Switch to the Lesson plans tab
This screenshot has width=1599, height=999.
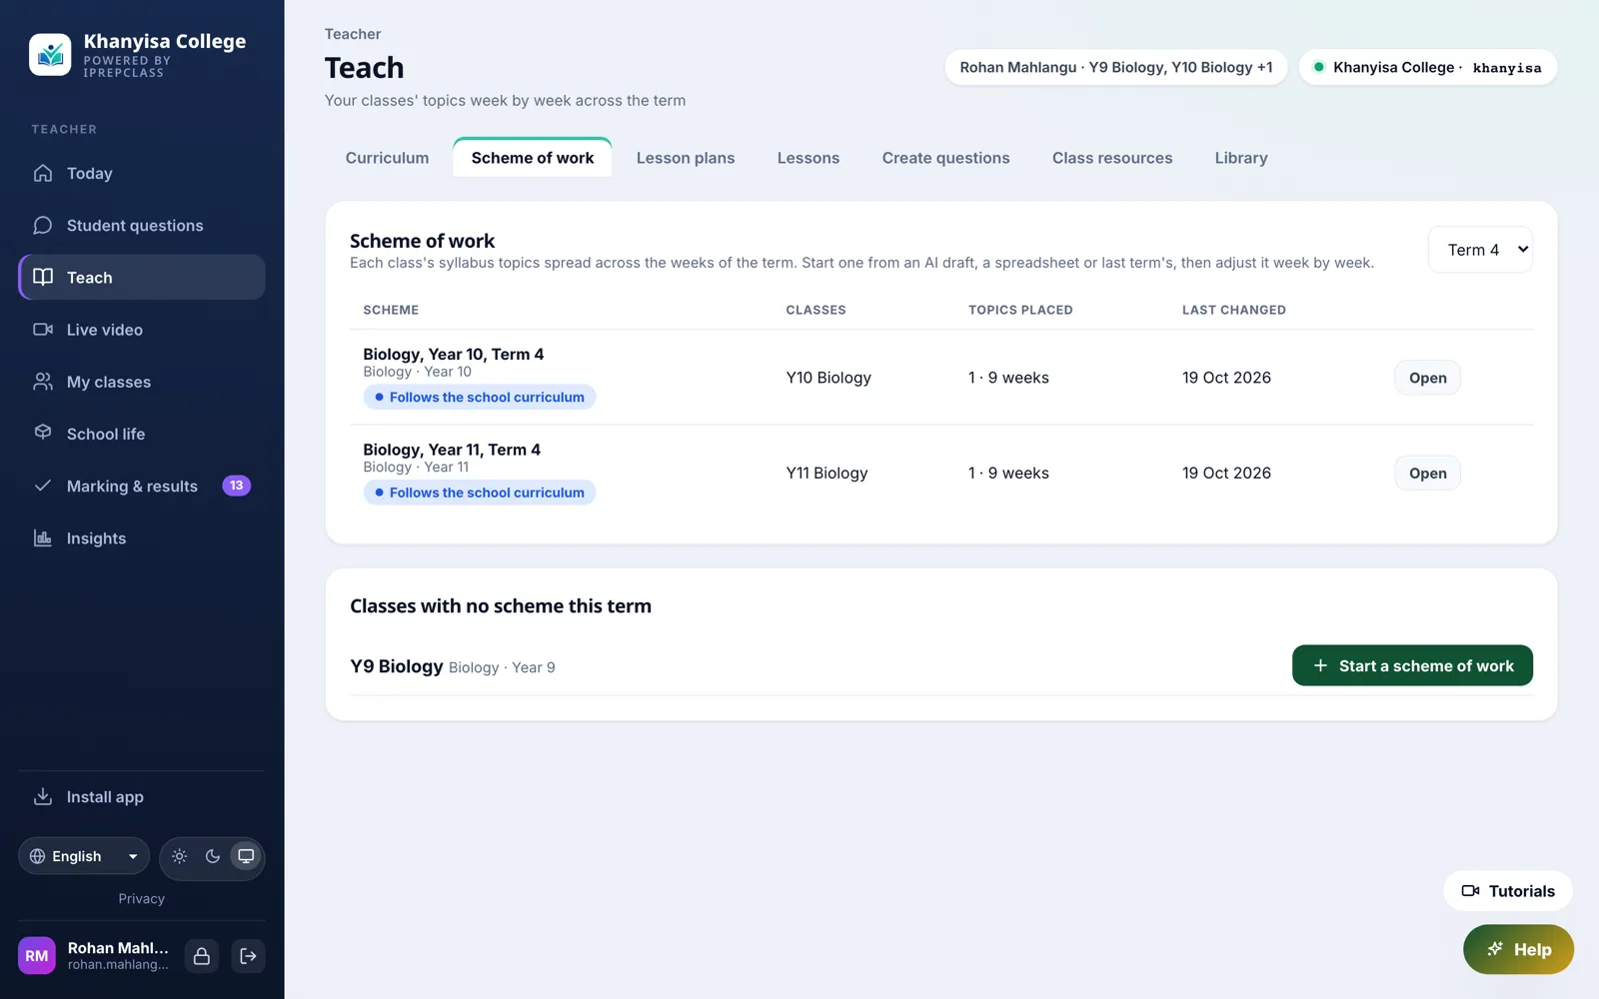(x=686, y=158)
